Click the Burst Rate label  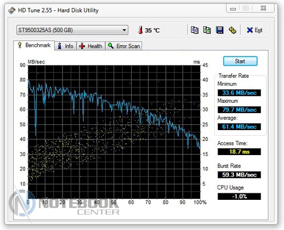pyautogui.click(x=229, y=166)
